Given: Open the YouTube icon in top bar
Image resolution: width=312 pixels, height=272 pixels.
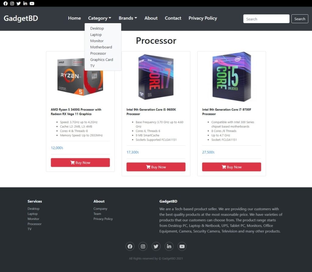Looking at the screenshot, I should [32, 3].
